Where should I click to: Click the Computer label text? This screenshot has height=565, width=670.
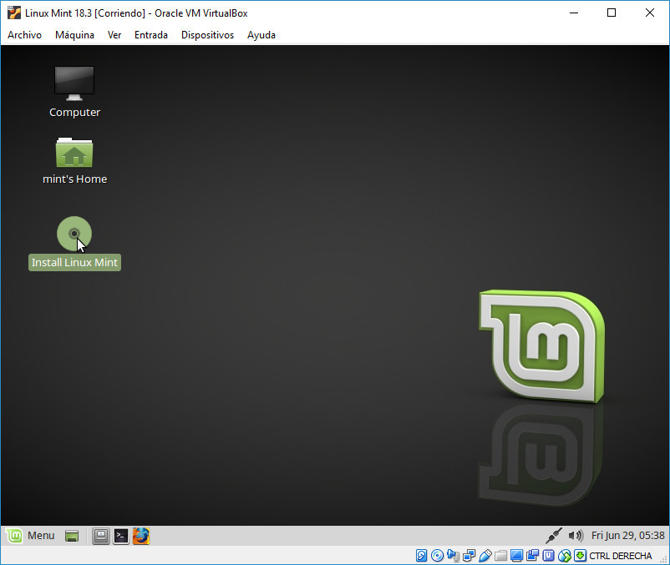(75, 112)
